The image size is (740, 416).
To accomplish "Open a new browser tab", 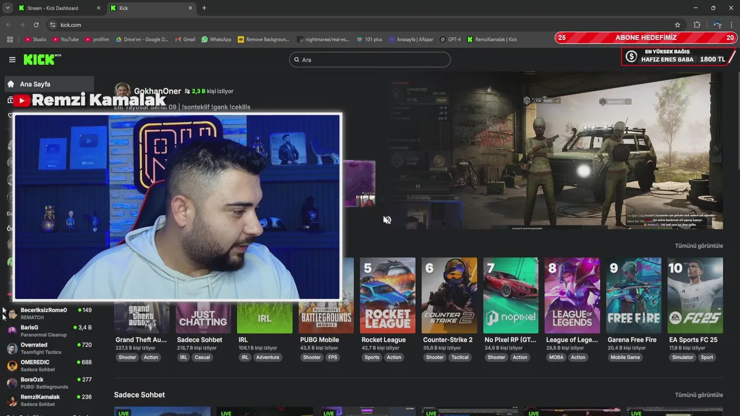I will 204,8.
